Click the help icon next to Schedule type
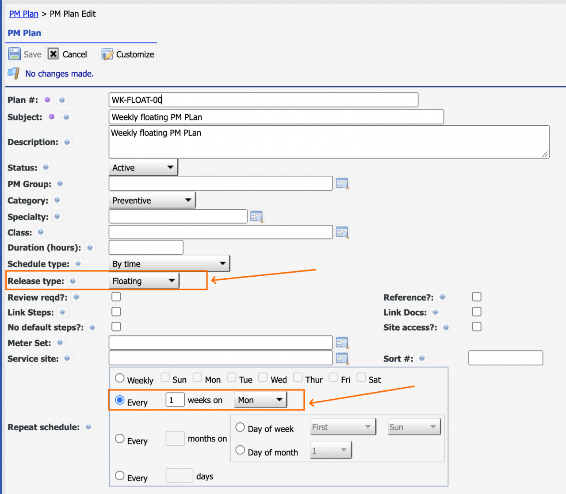566x494 pixels. 78,264
